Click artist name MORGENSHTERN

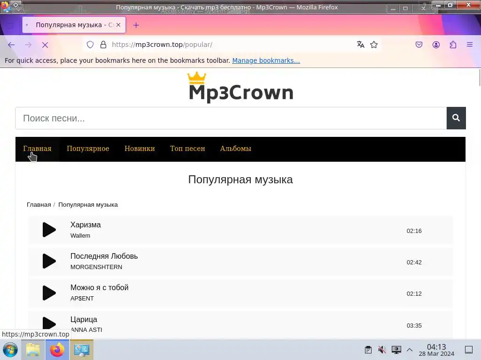(x=96, y=267)
